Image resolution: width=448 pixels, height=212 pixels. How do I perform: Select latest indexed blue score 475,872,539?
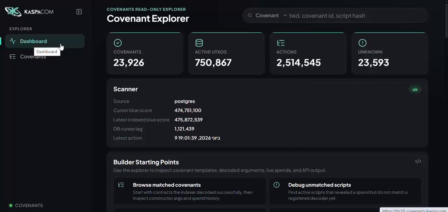pyautogui.click(x=189, y=120)
